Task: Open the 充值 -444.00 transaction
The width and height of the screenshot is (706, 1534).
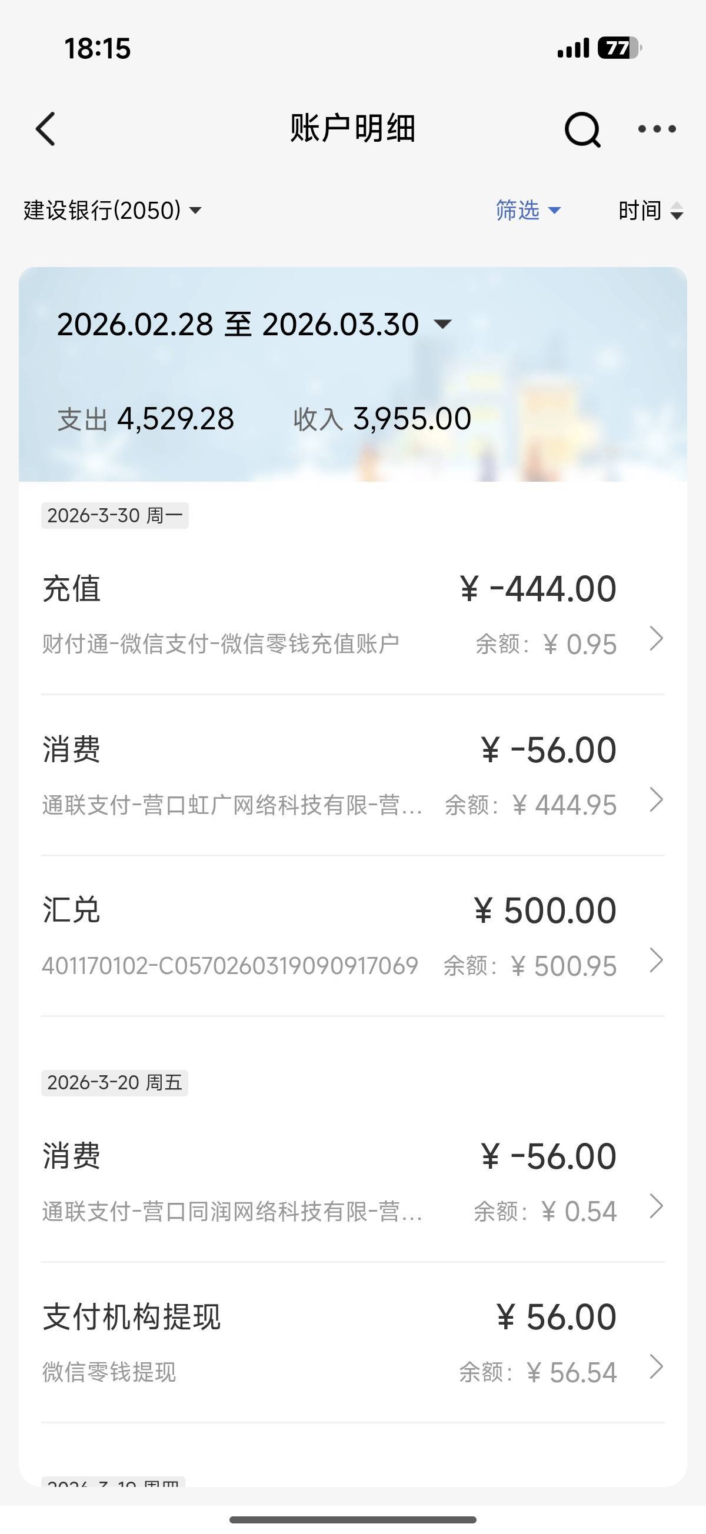Action: (x=328, y=613)
